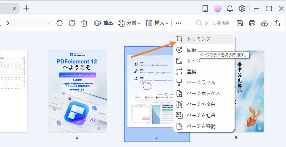The width and height of the screenshot is (286, 147).
Task: Open settings gear icon
Action: click(242, 9)
